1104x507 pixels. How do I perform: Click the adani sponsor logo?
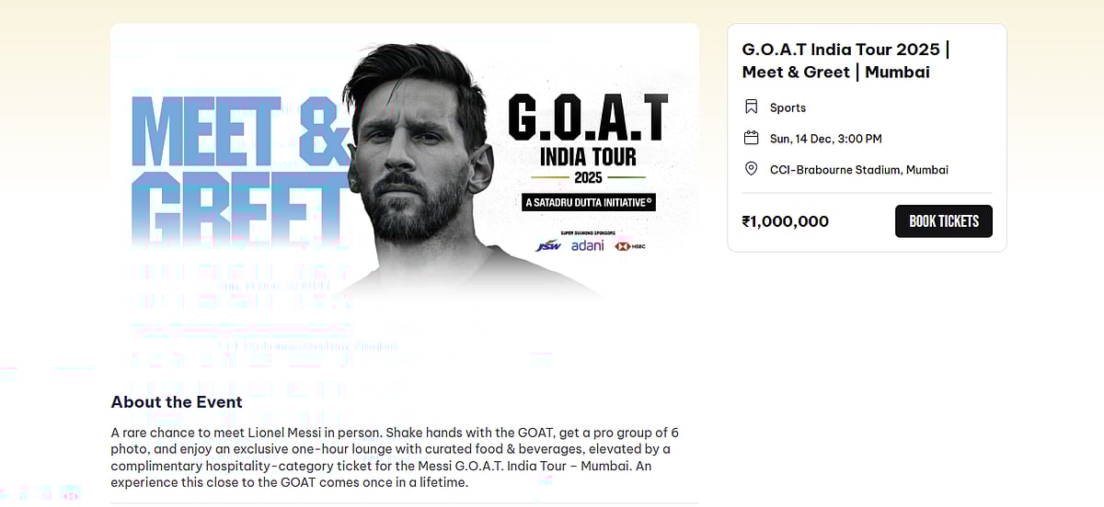pos(588,245)
